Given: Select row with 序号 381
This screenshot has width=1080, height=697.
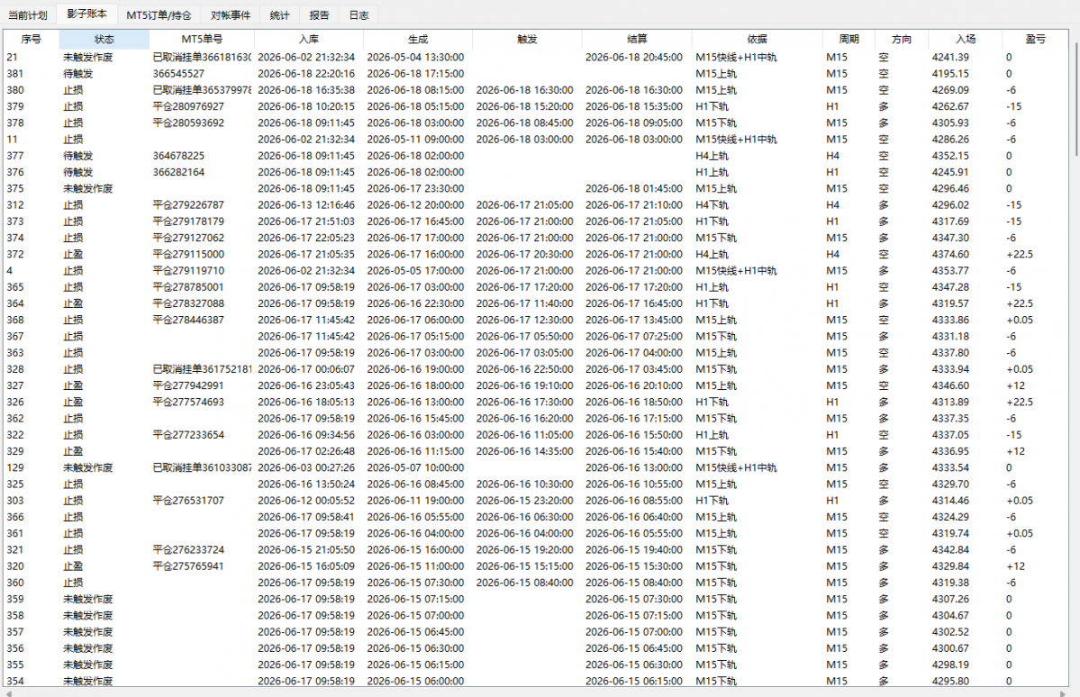Looking at the screenshot, I should point(536,74).
